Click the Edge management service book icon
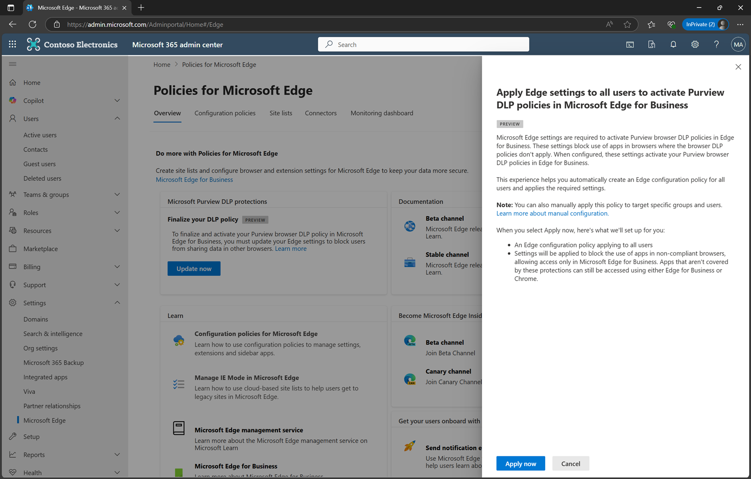The height and width of the screenshot is (479, 751). (179, 428)
